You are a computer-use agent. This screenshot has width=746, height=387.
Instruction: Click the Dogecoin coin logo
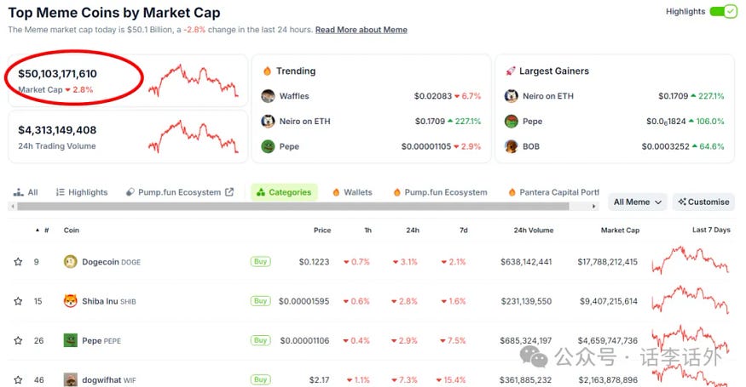click(x=71, y=262)
